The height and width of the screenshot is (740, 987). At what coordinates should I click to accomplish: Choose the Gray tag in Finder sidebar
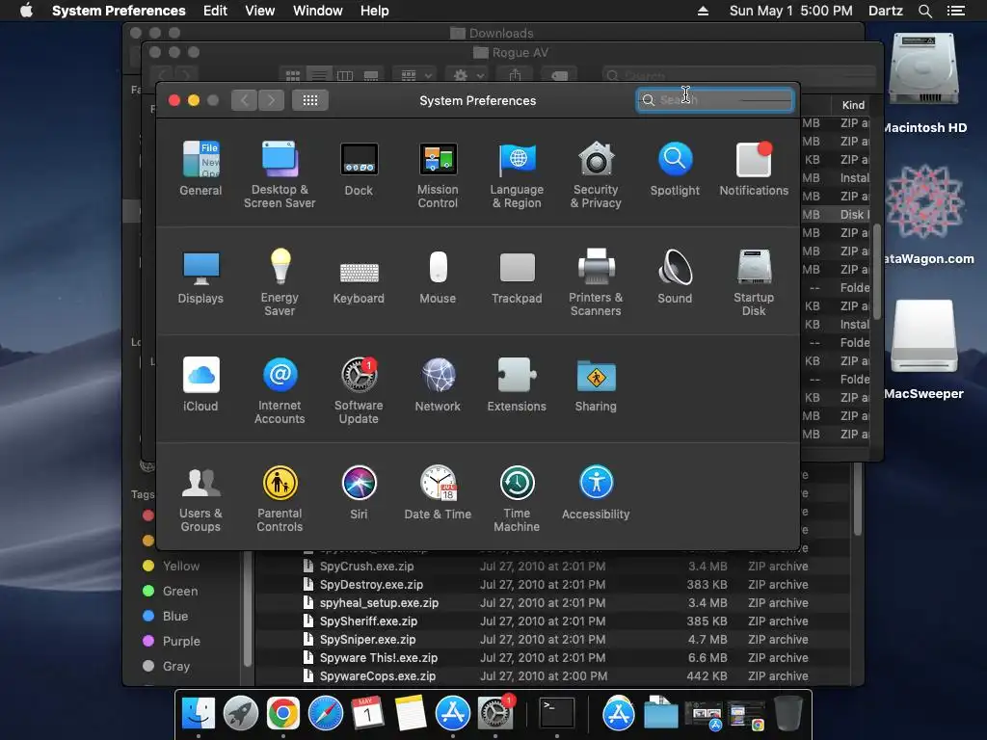(x=166, y=666)
